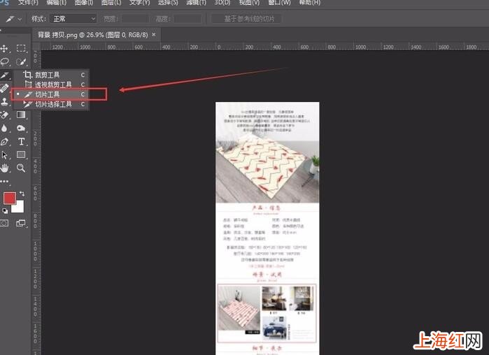Click the active Slice tool in toolbar
Screen dimensions: 489x355
click(5, 75)
